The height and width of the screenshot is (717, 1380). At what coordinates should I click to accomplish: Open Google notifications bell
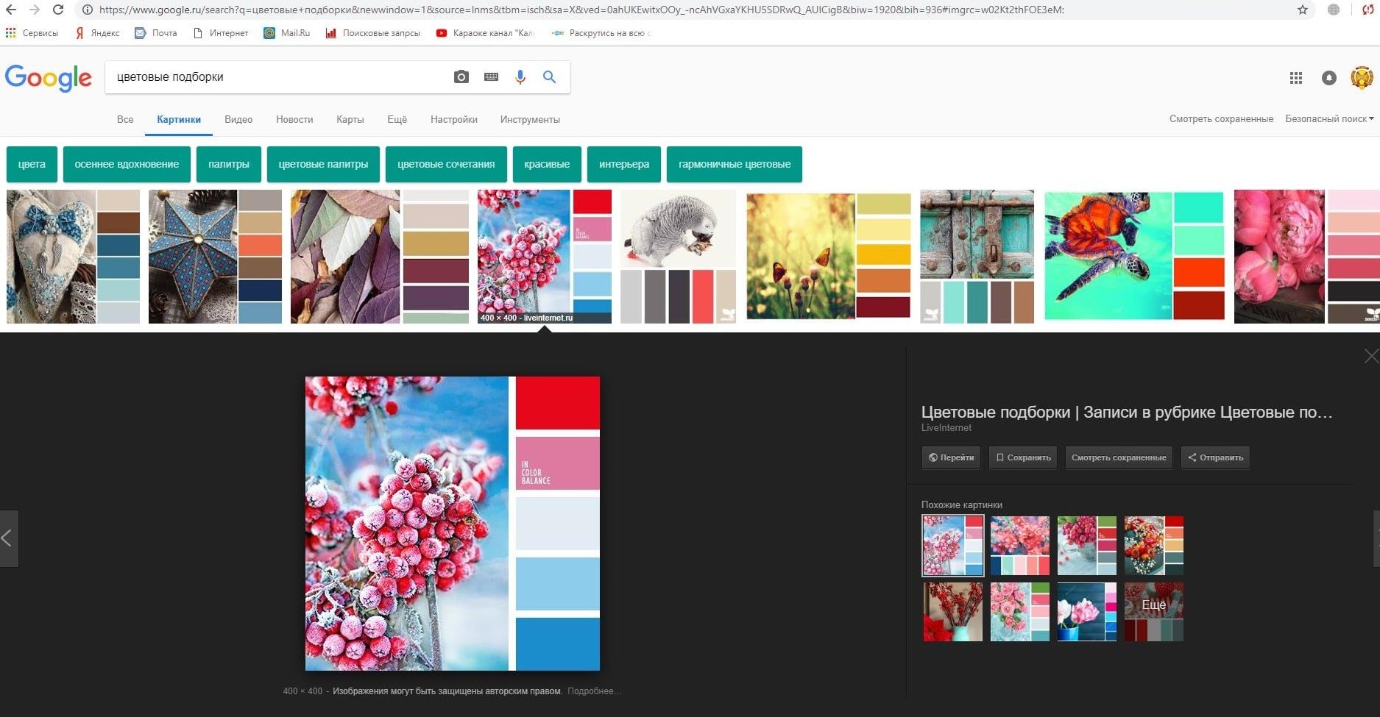point(1328,78)
